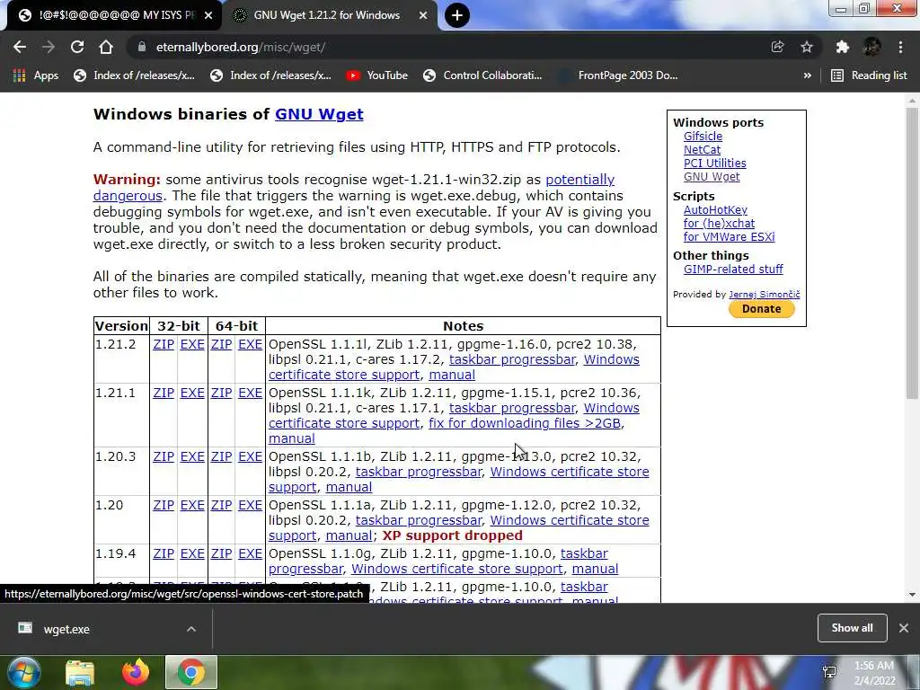Click the yellow Donate button
This screenshot has width=920, height=690.
(762, 309)
